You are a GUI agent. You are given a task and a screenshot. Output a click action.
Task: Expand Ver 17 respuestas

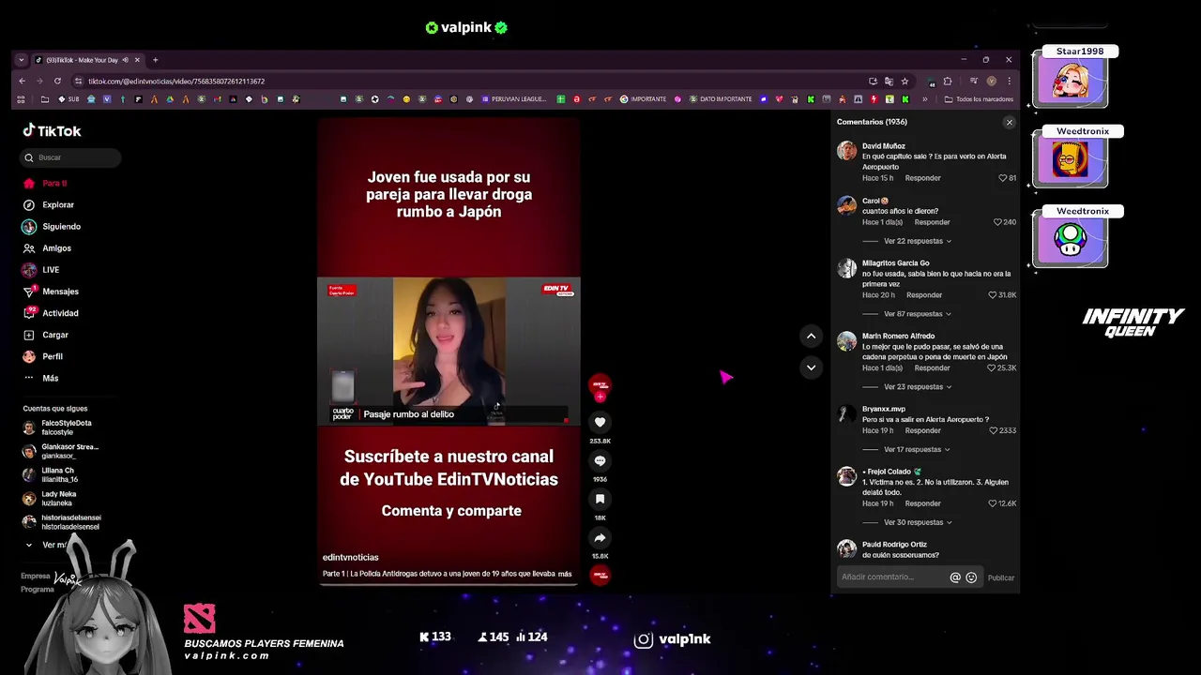point(917,449)
